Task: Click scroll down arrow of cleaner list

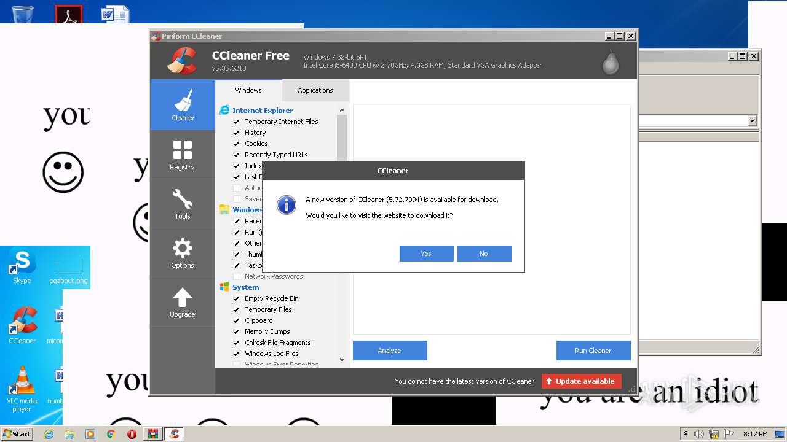Action: [x=342, y=359]
